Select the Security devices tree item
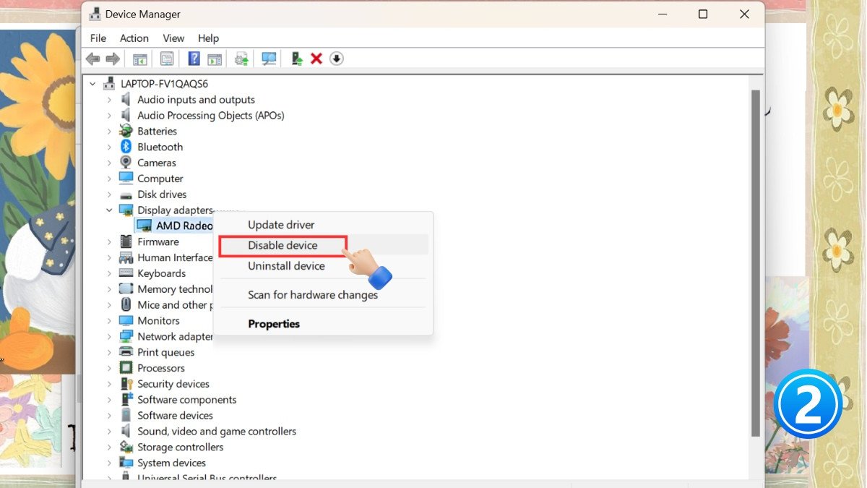The width and height of the screenshot is (867, 488). tap(173, 384)
